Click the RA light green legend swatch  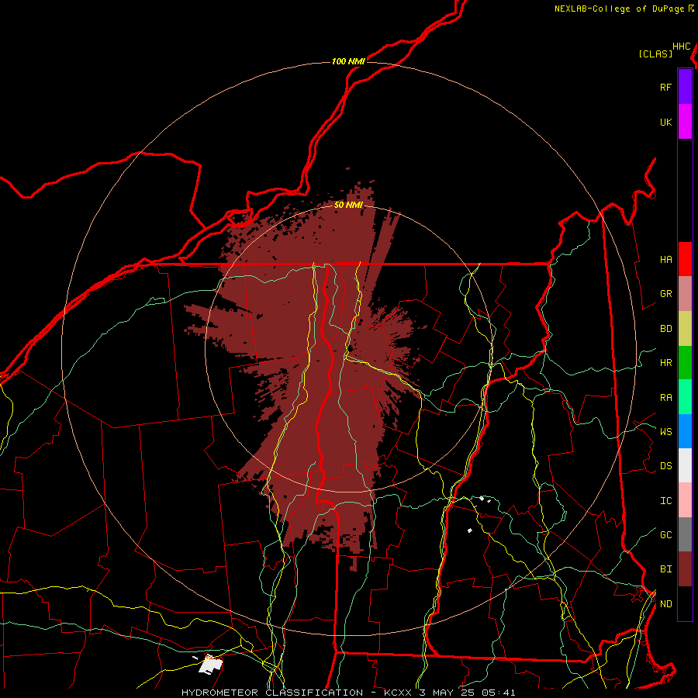point(685,397)
